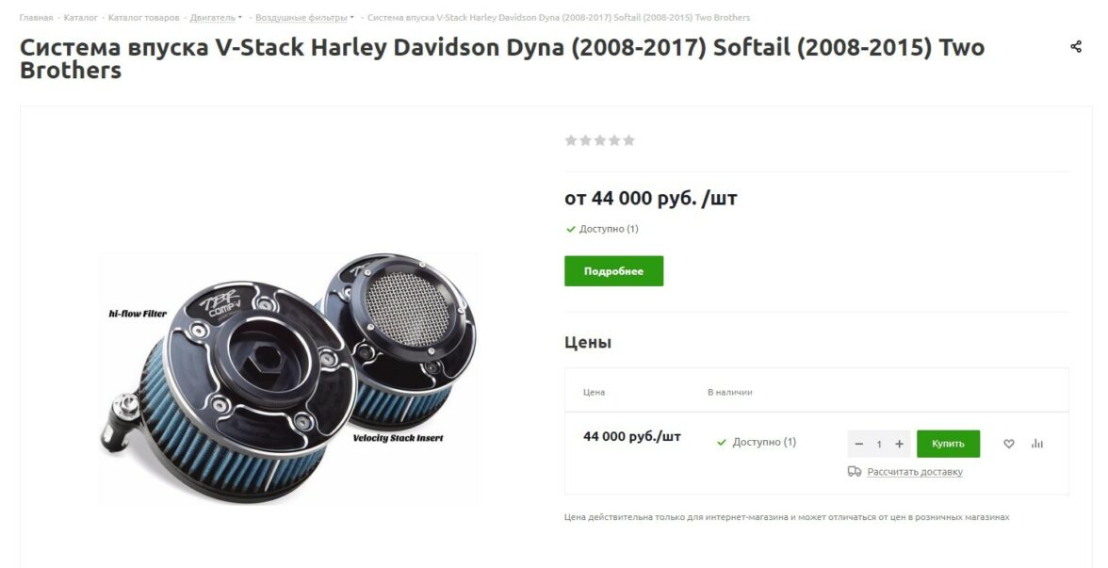1108x568 pixels.
Task: Click the share icon beside product title
Action: (1076, 47)
